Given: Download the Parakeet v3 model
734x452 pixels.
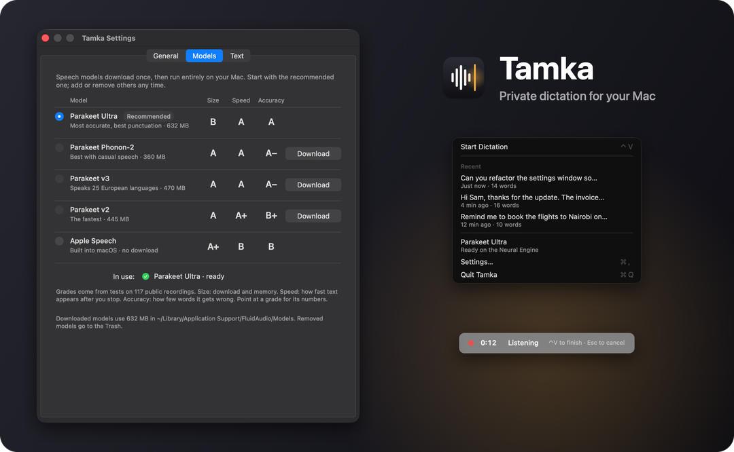Looking at the screenshot, I should point(313,185).
